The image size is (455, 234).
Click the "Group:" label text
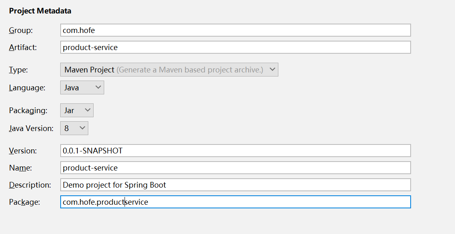pos(21,31)
